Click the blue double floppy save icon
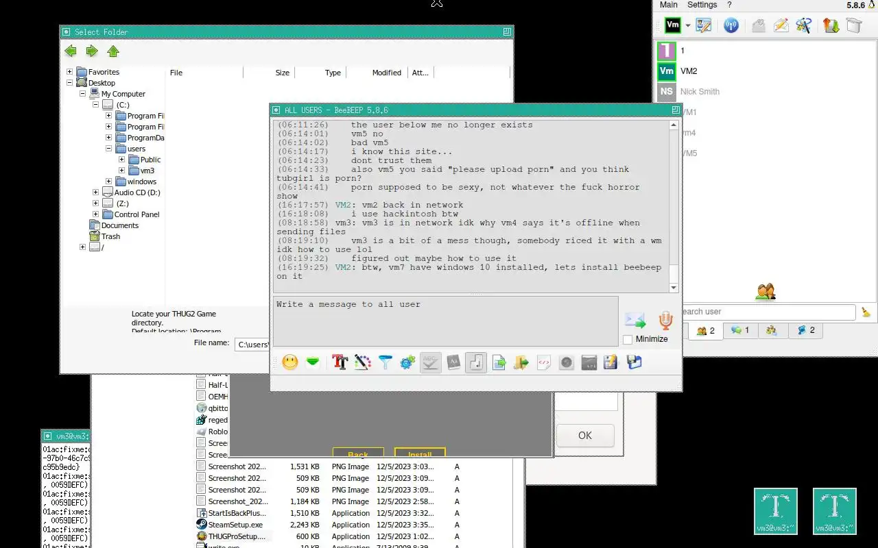 point(633,362)
